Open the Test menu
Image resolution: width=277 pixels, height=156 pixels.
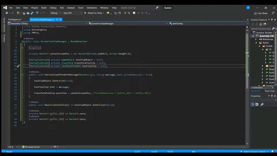[61, 8]
